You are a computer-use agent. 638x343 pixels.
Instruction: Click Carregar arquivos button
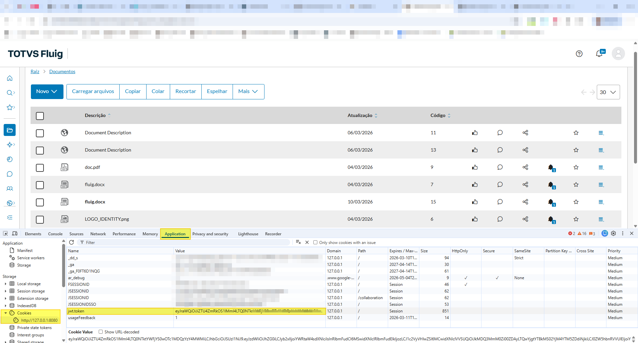93,91
